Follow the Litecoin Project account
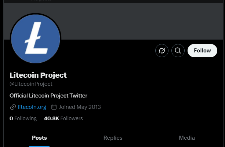 (202, 51)
